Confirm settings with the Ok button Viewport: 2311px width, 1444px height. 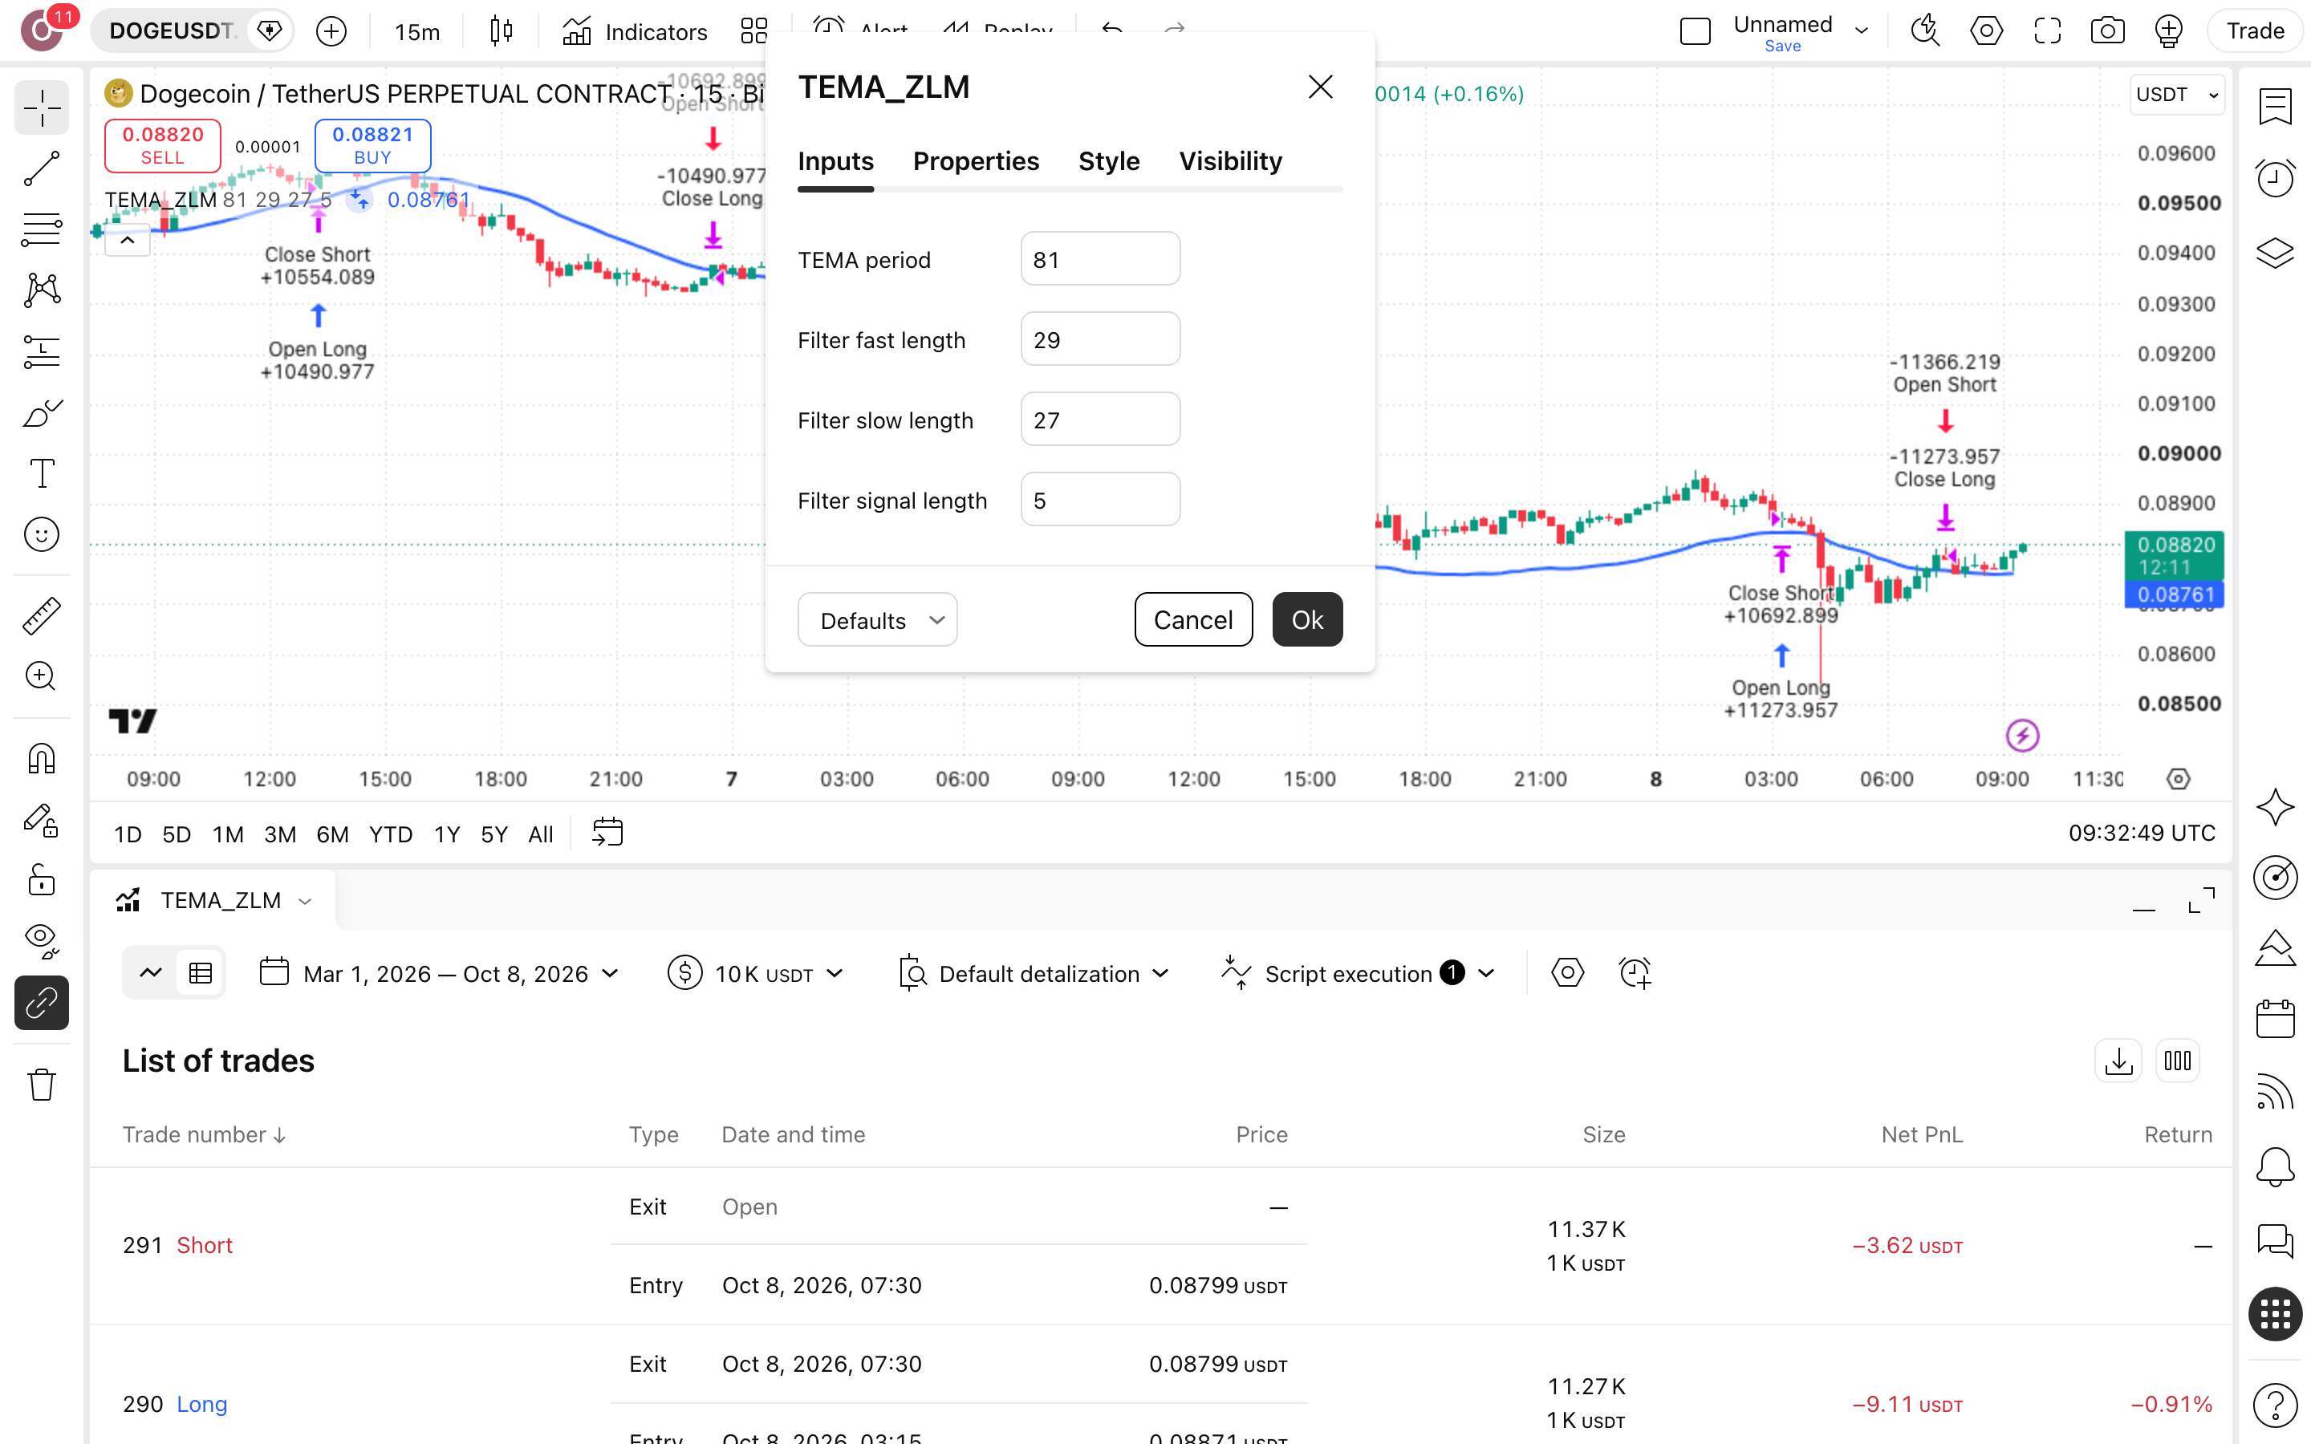point(1306,620)
